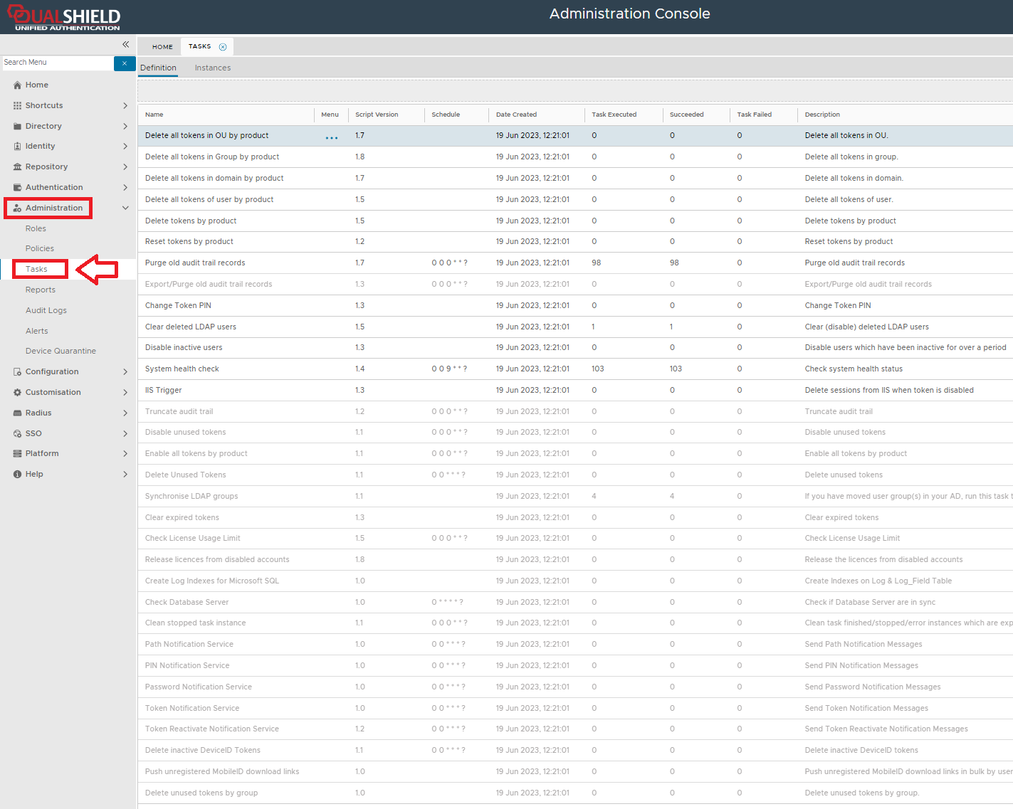This screenshot has height=809, width=1013.
Task: Click the Home house icon in sidebar
Action: [17, 85]
